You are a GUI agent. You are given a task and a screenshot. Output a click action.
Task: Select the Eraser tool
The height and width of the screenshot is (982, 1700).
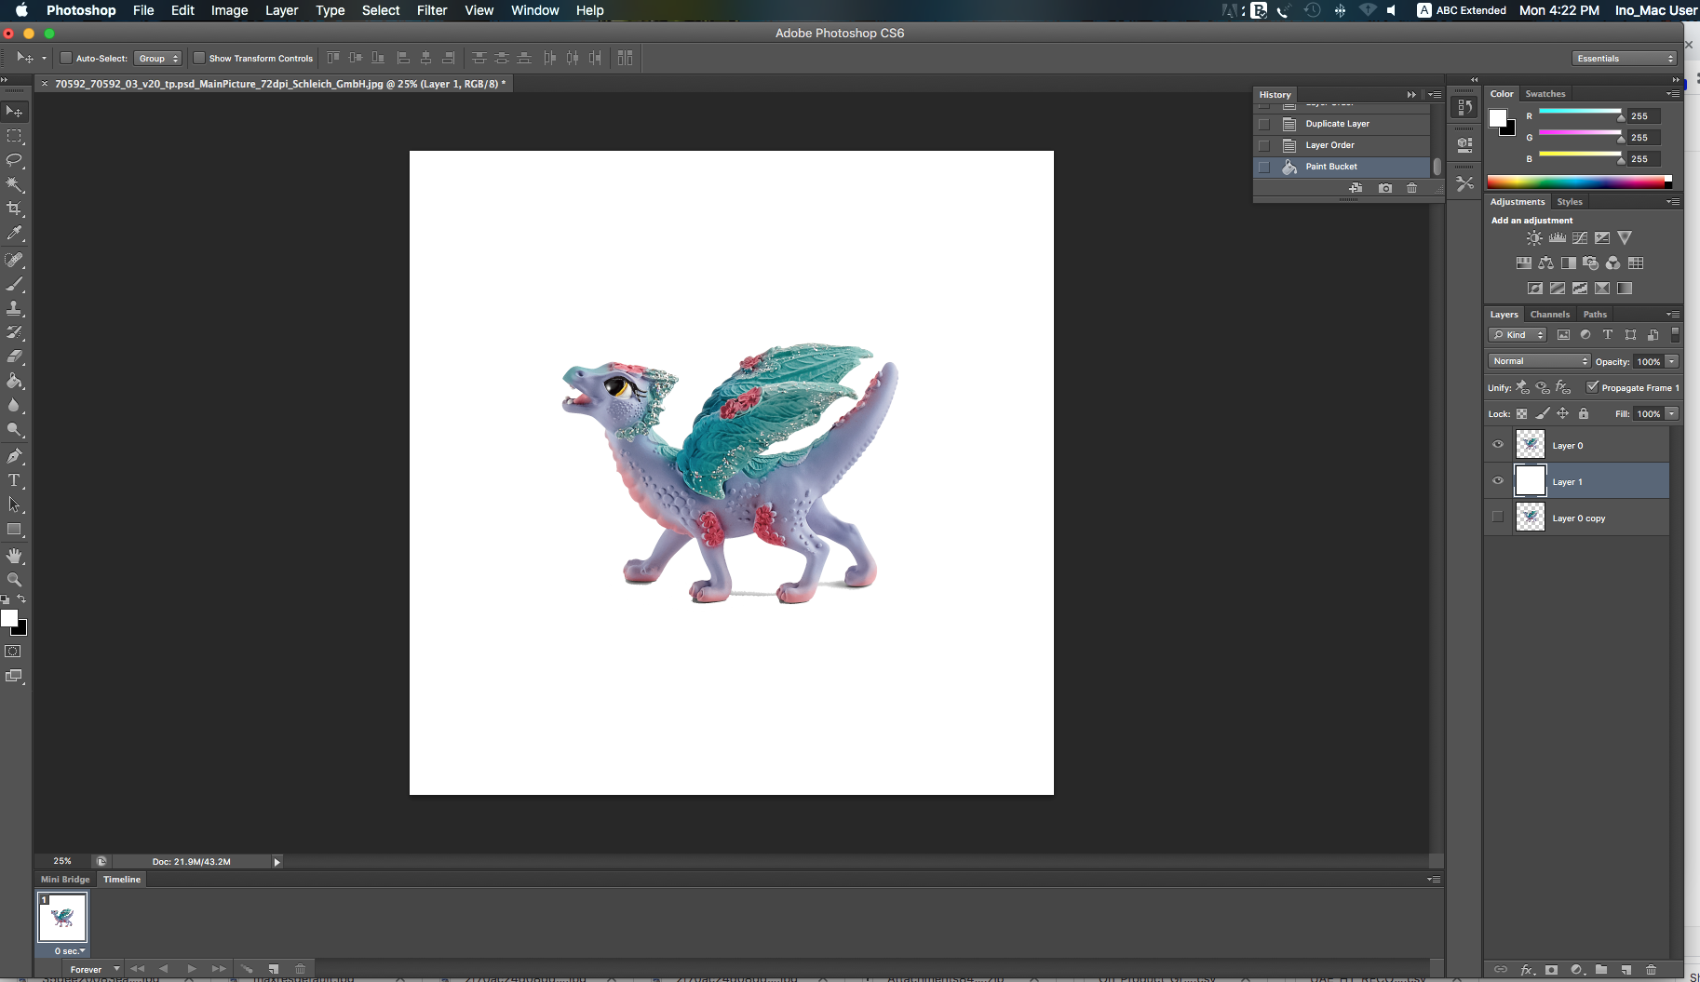[14, 356]
